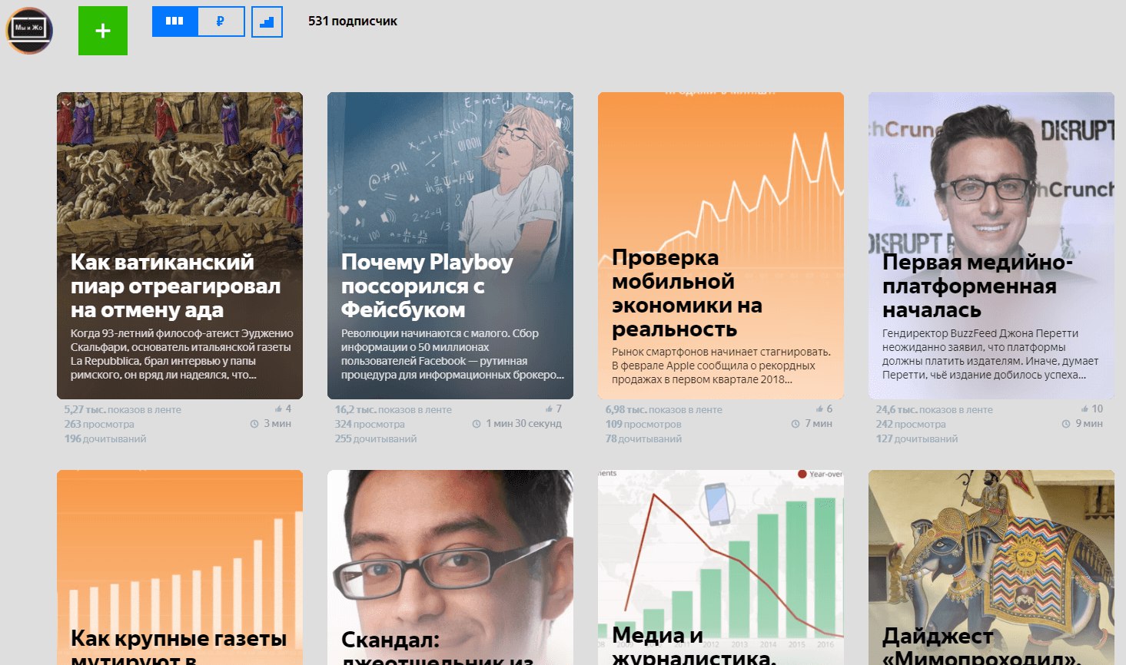Click the clock icon beside 1 мин 30 секунд
Image resolution: width=1126 pixels, height=665 pixels.
477,424
